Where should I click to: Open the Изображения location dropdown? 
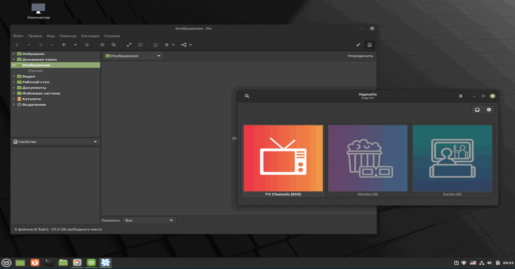pos(133,56)
